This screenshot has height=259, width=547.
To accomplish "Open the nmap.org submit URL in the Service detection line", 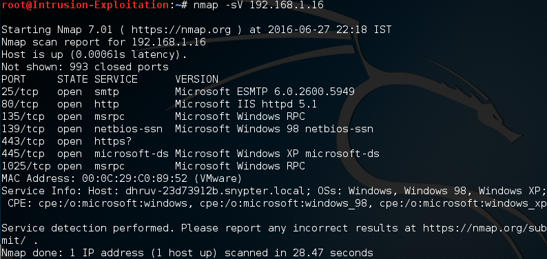I will pyautogui.click(x=485, y=228).
